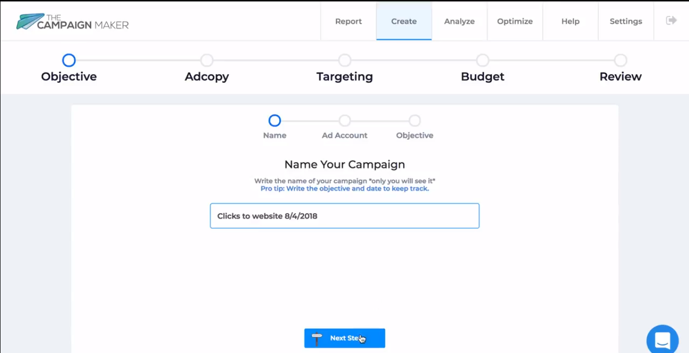The width and height of the screenshot is (689, 353).
Task: Select the Adcopy step circle
Action: [x=206, y=60]
